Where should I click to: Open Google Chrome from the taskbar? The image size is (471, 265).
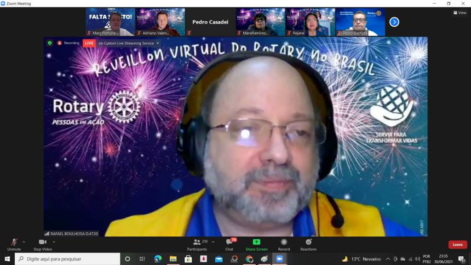point(249,259)
